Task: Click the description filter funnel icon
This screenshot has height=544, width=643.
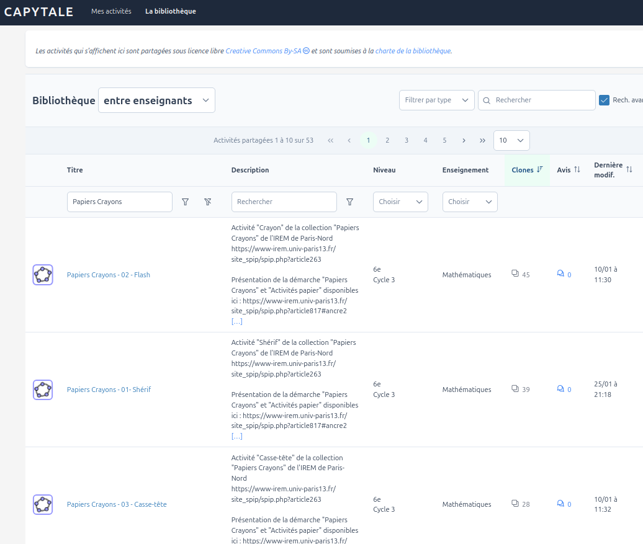Action: (x=350, y=202)
